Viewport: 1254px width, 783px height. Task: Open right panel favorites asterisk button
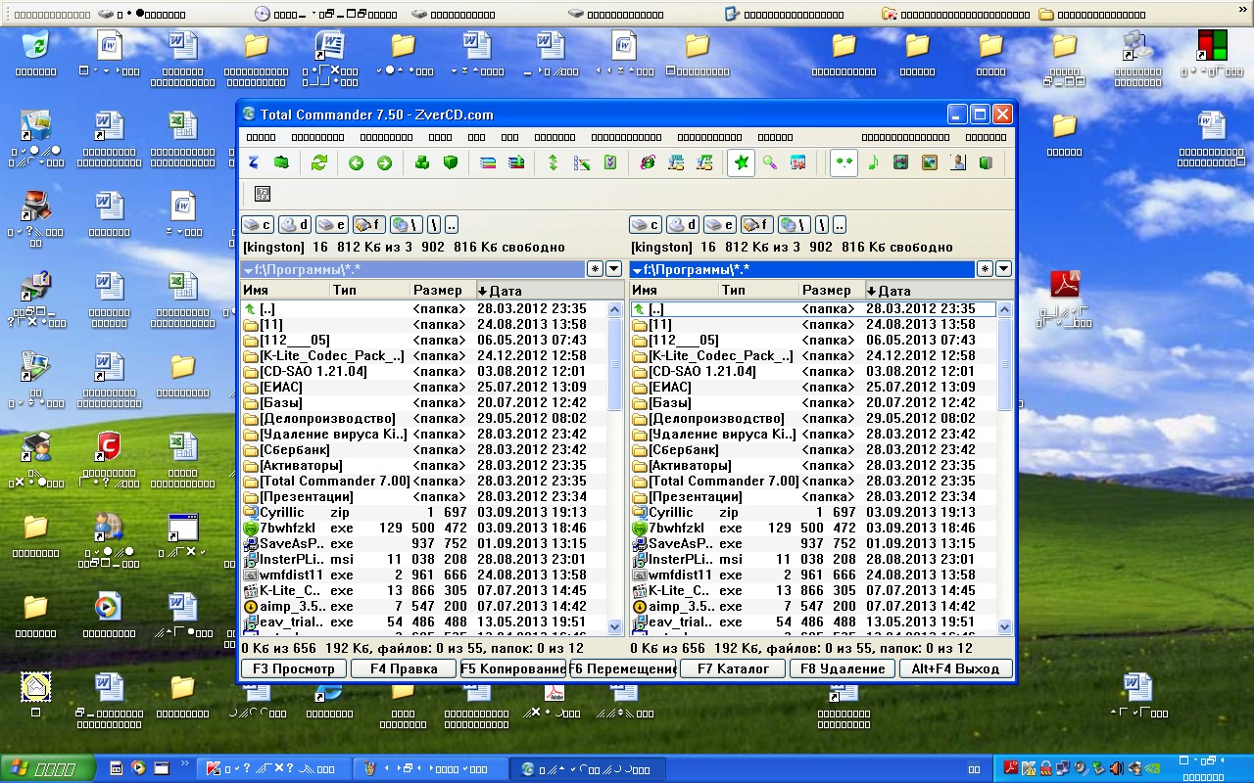tap(985, 269)
